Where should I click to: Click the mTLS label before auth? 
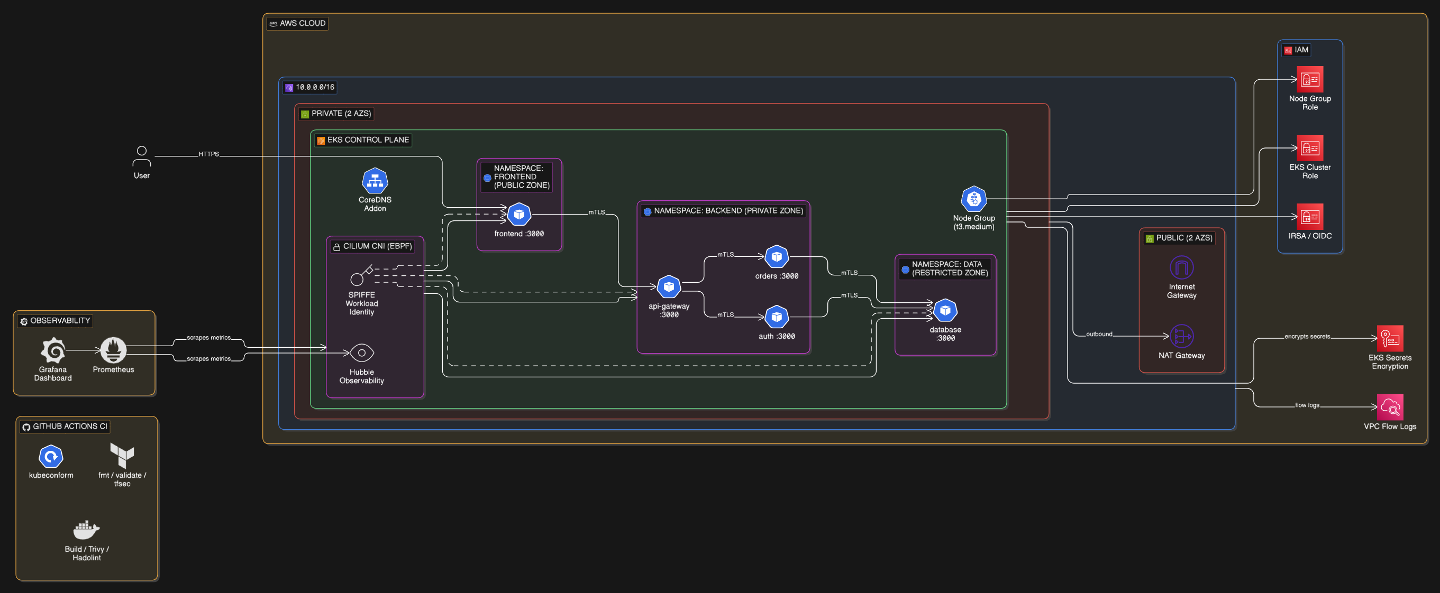tap(726, 315)
